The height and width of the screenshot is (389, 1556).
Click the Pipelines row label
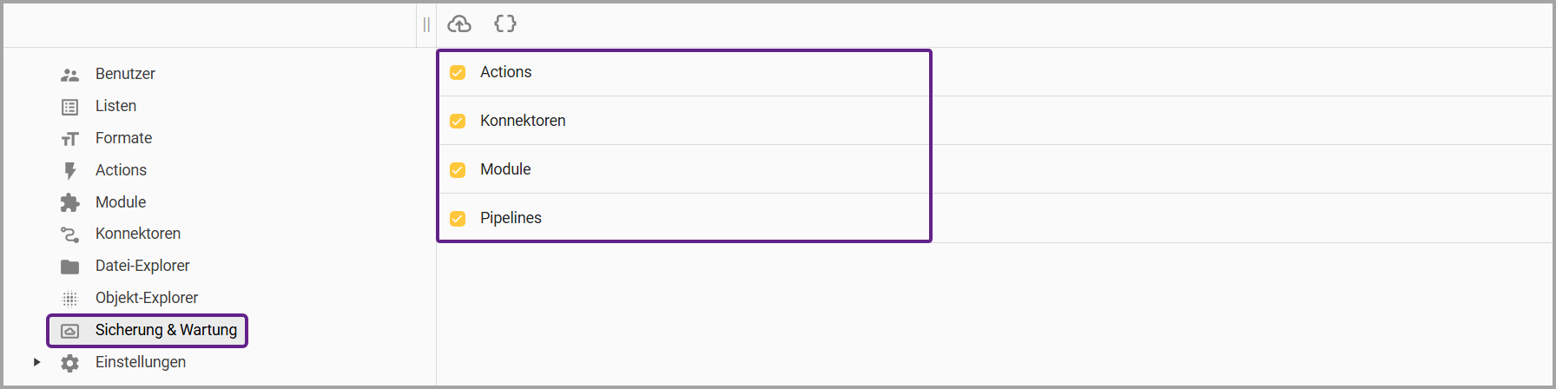(511, 218)
